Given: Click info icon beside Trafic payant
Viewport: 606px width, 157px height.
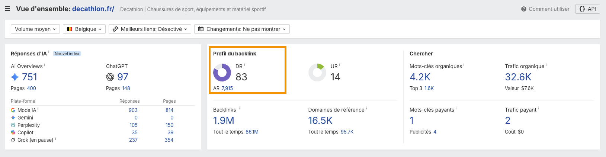Looking at the screenshot, I should click(x=538, y=109).
